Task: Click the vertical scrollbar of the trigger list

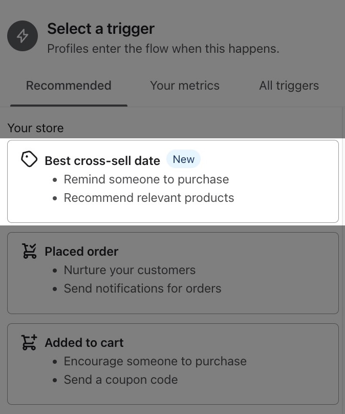Action: point(343,256)
